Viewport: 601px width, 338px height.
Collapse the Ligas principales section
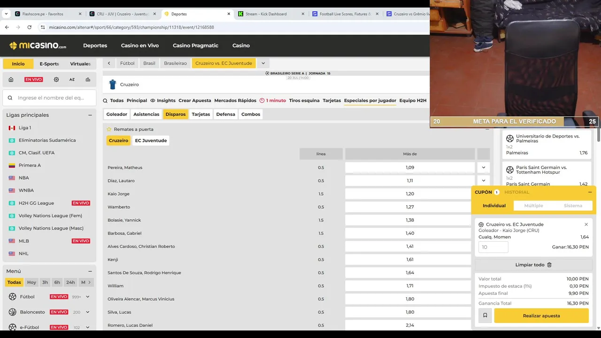tap(90, 115)
